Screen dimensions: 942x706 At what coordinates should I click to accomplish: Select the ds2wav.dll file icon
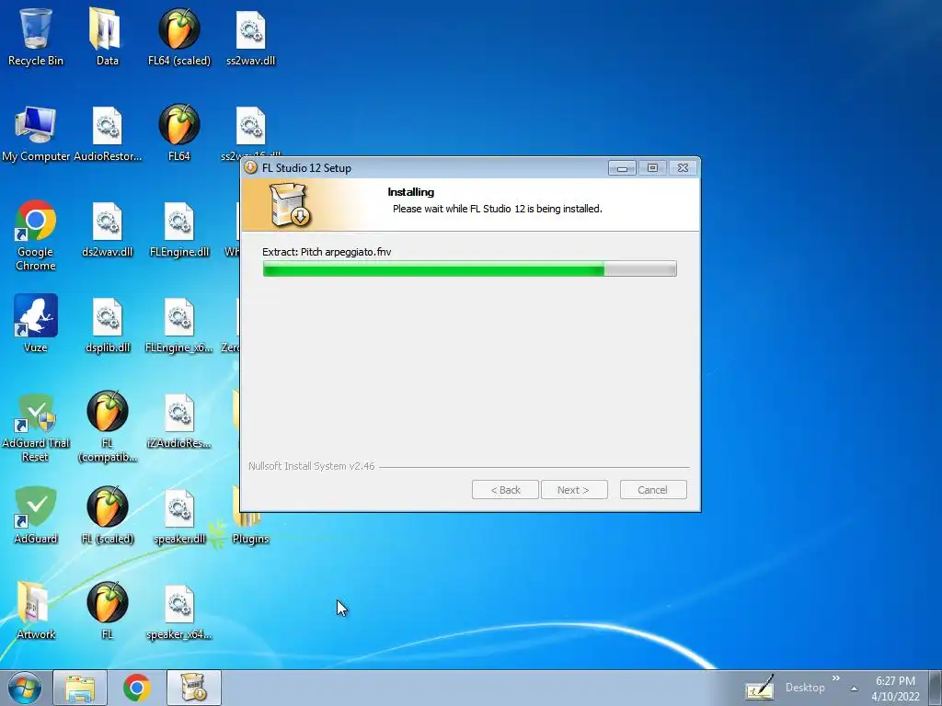107,228
